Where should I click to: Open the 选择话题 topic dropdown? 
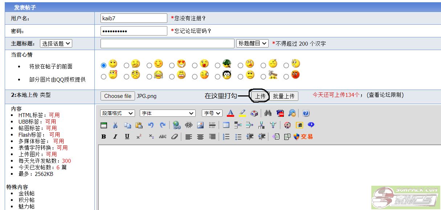(x=56, y=44)
